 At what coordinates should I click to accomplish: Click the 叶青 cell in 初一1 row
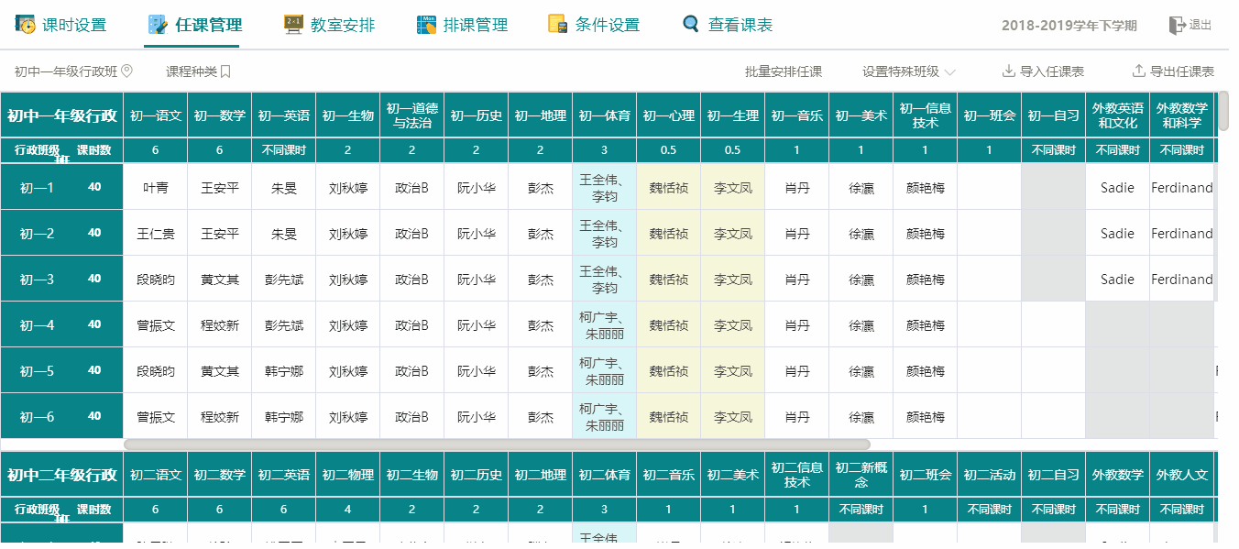(x=156, y=187)
